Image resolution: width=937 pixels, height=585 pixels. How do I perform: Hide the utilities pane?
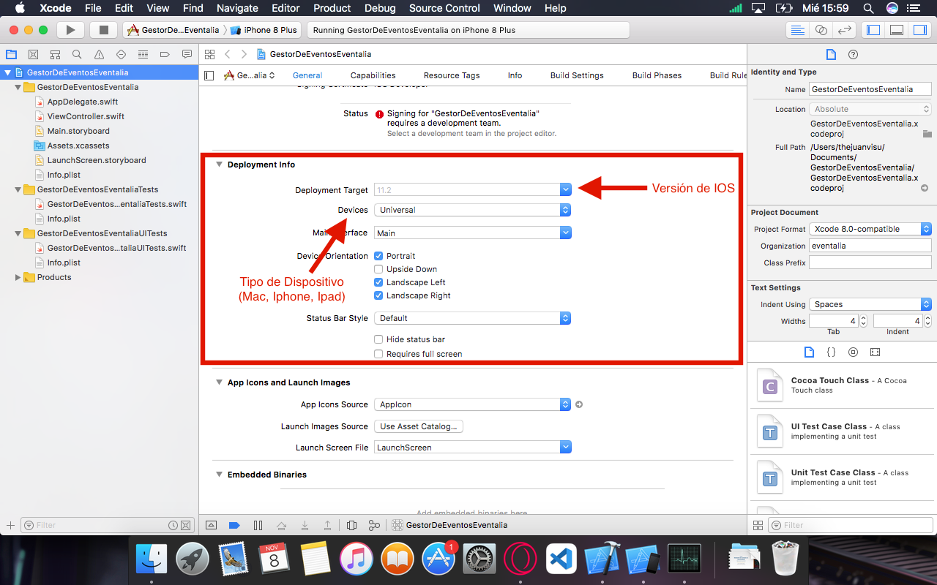pos(919,30)
